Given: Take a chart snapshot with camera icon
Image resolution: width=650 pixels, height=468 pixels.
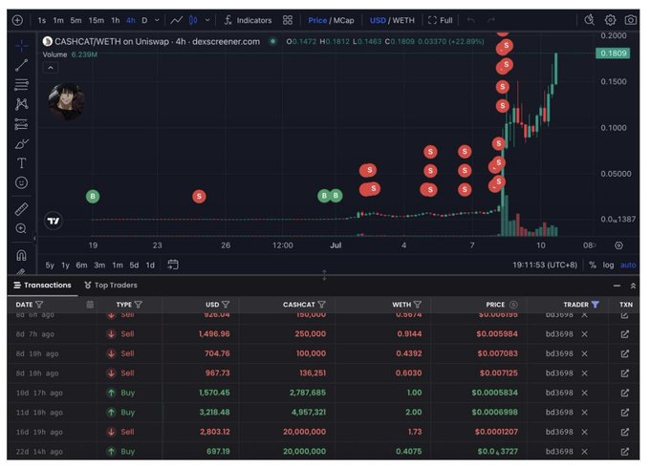Looking at the screenshot, I should click(631, 19).
